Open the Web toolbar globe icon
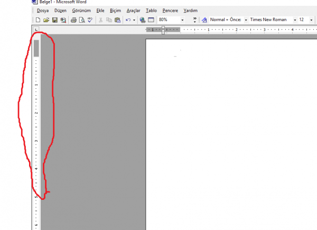 tap(143, 20)
